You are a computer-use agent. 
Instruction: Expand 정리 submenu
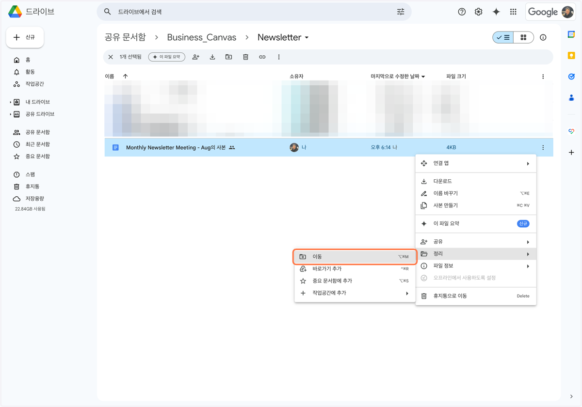[x=528, y=254]
